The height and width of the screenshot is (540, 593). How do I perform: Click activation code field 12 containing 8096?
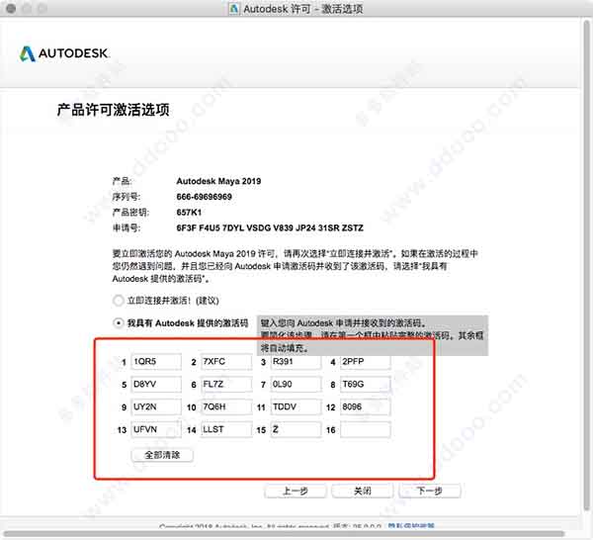click(366, 407)
